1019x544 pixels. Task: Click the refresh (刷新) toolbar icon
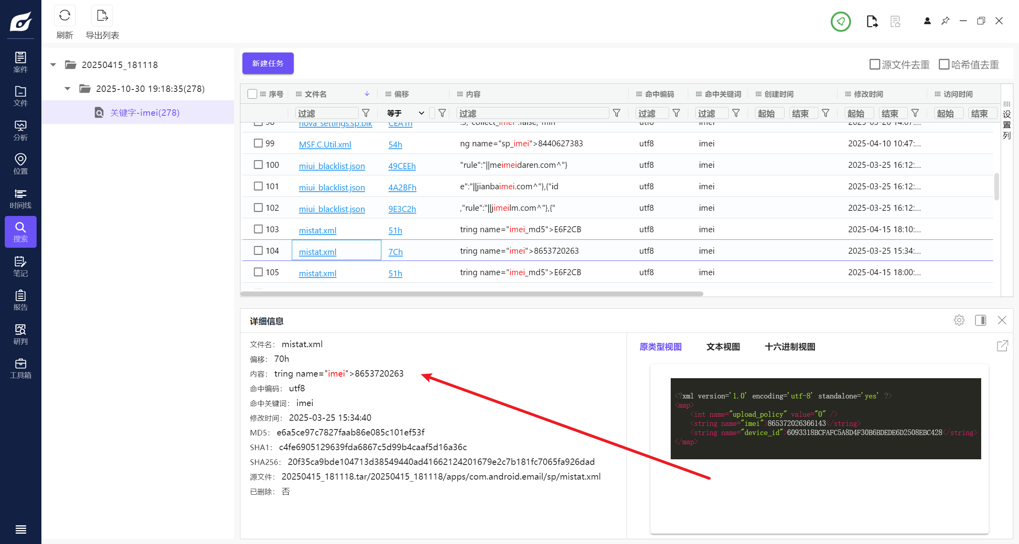tap(64, 16)
